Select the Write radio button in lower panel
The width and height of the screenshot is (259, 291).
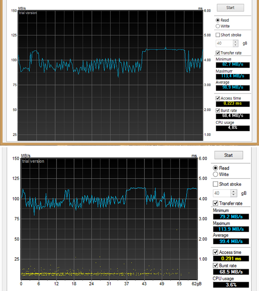pyautogui.click(x=216, y=175)
